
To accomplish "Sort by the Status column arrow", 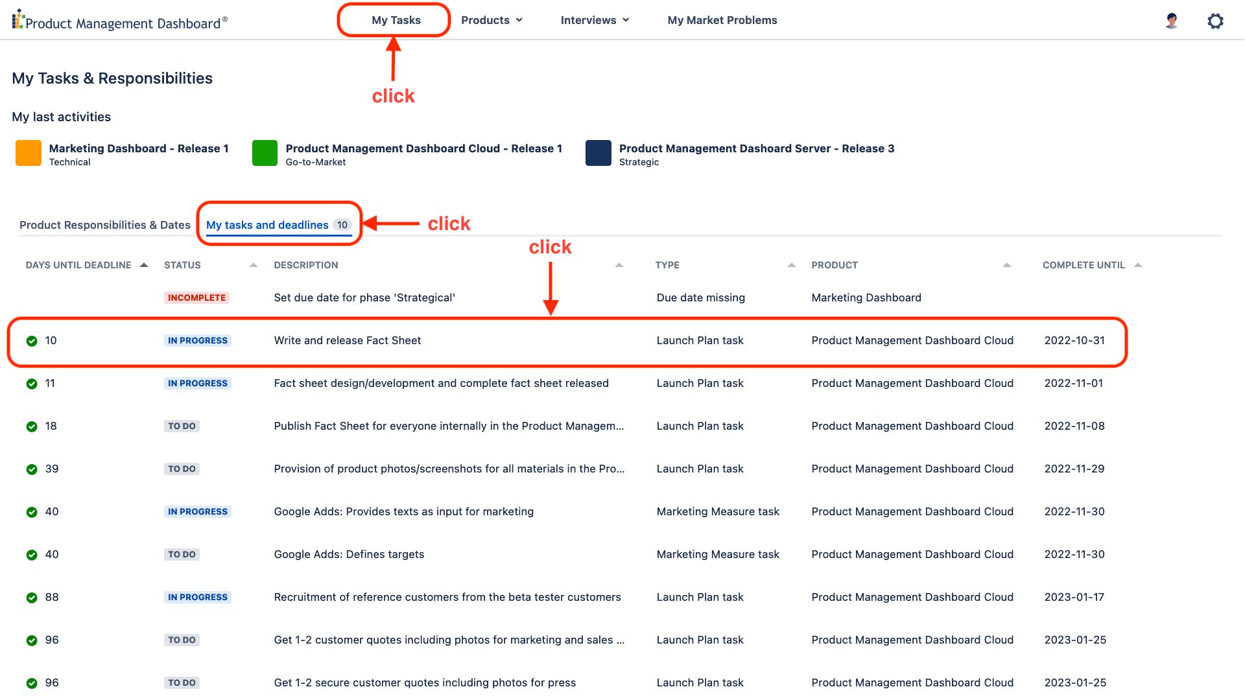I will click(x=254, y=265).
